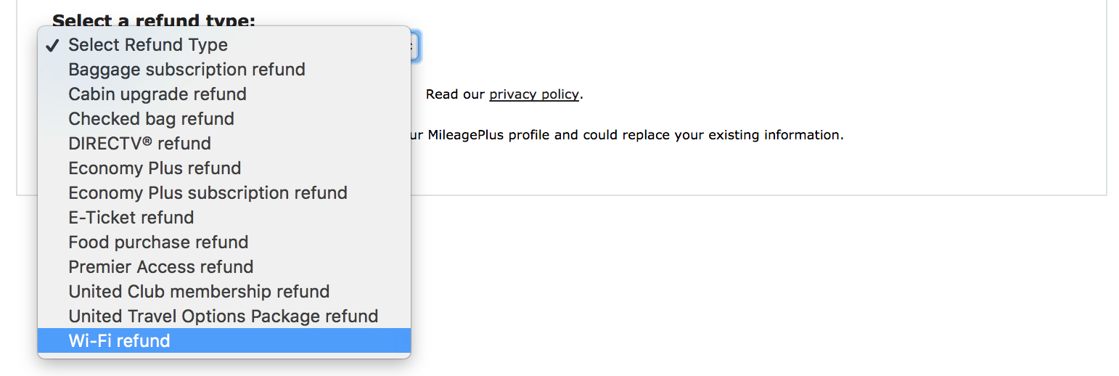Click the 'Read our' text before privacy link
This screenshot has width=1119, height=376.
[x=455, y=94]
